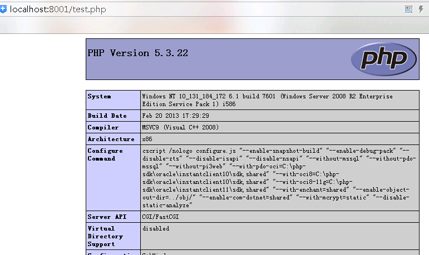Select the 'MSVC9 (Visual C++ 2008)' value
429x255 pixels.
180,127
